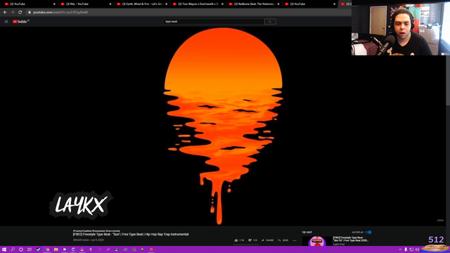Switch to the first '(3) YouTube' tab
Image resolution: width=450 pixels, height=253 pixels.
click(x=29, y=4)
